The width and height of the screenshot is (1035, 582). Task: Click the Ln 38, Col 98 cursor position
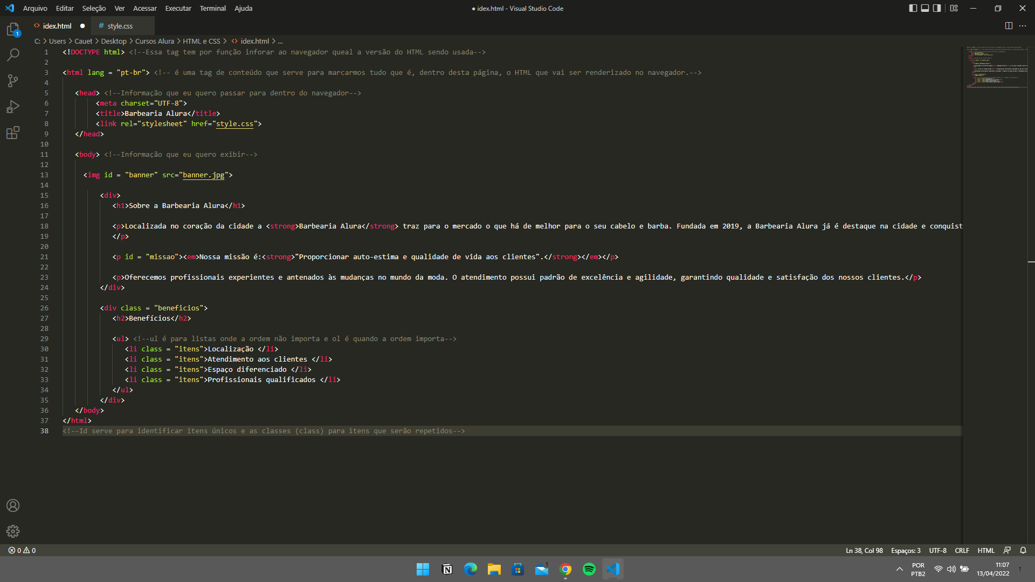pos(864,550)
